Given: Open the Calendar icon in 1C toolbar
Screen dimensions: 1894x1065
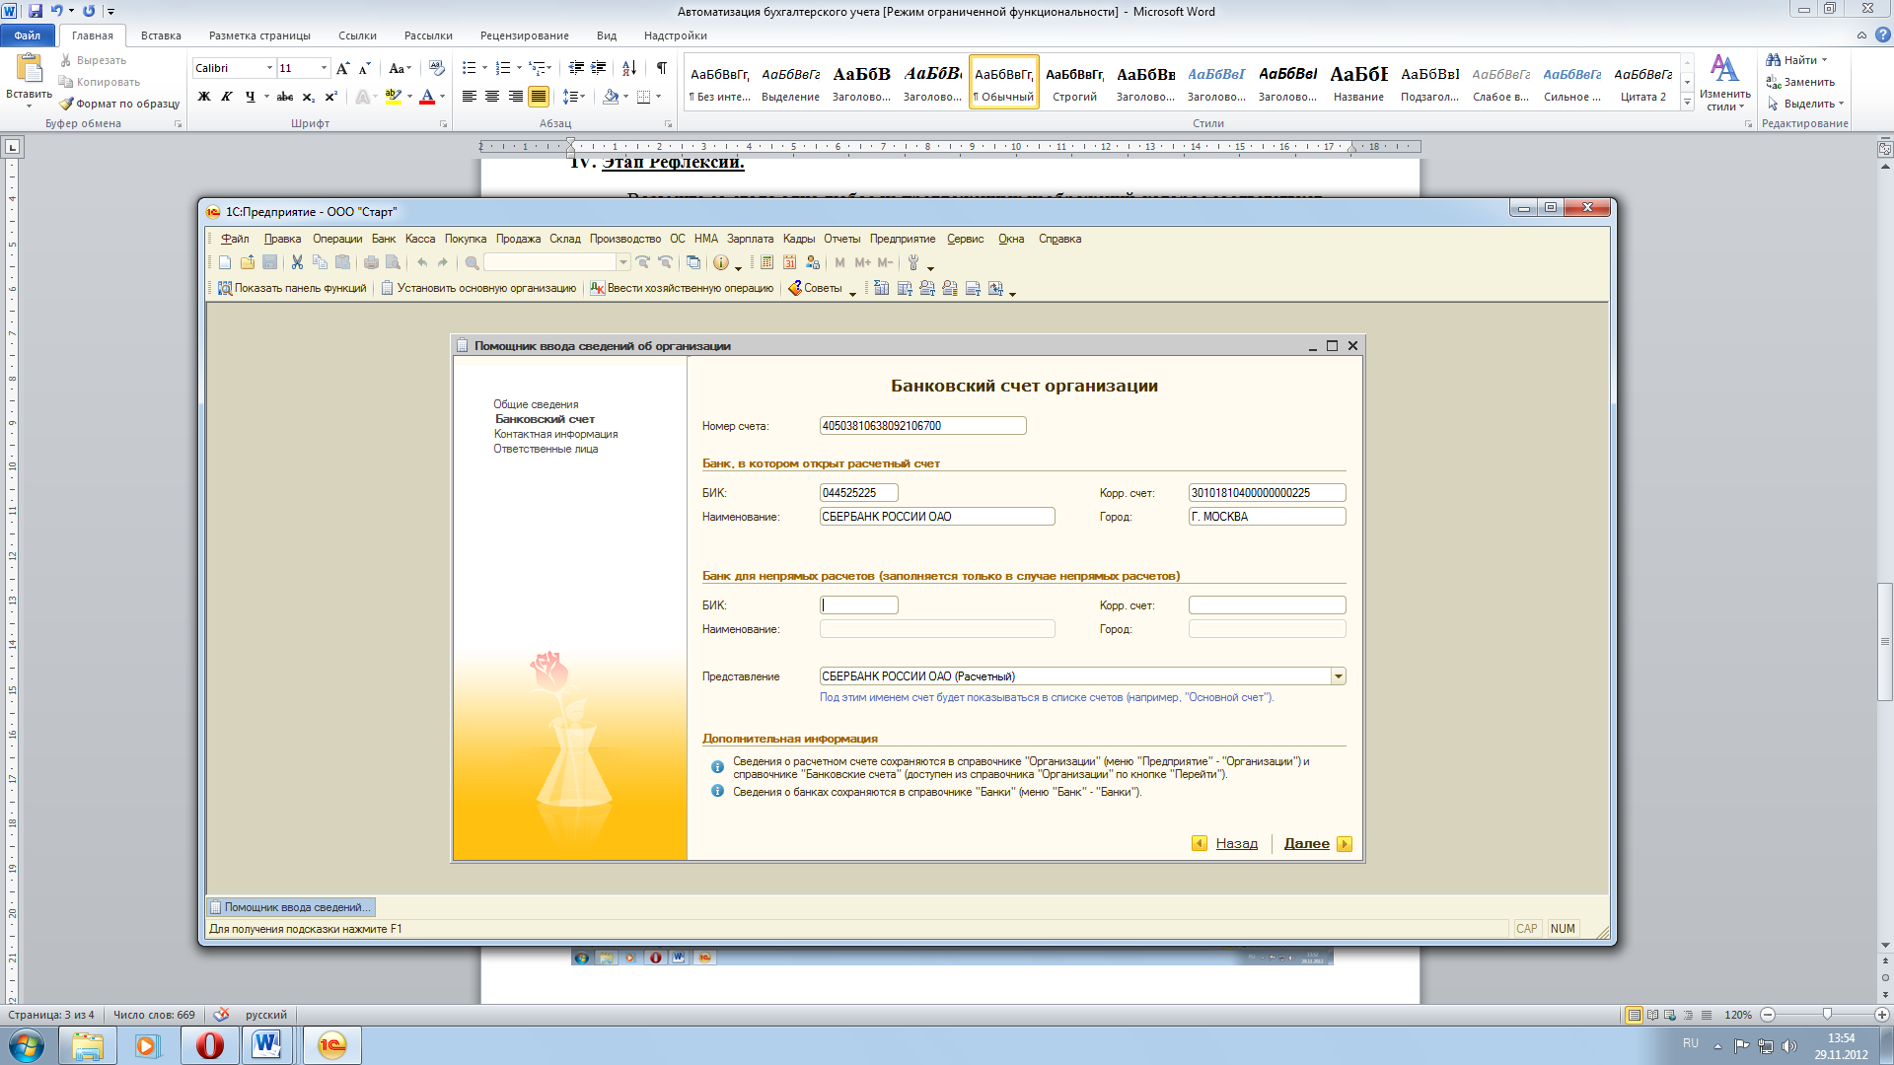Looking at the screenshot, I should click(789, 262).
